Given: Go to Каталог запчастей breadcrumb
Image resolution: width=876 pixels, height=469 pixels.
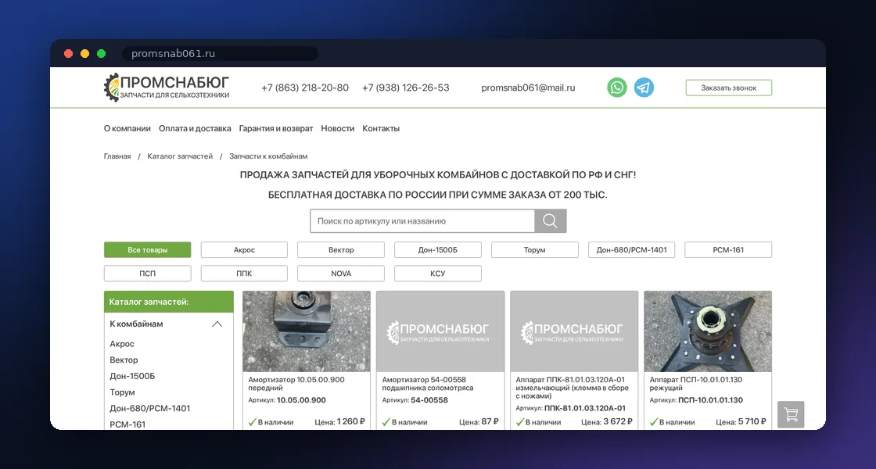Looking at the screenshot, I should 180,156.
